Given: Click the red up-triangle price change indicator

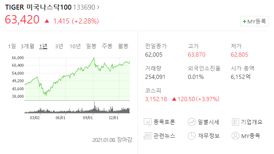Looking at the screenshot, I should pos(47,21).
